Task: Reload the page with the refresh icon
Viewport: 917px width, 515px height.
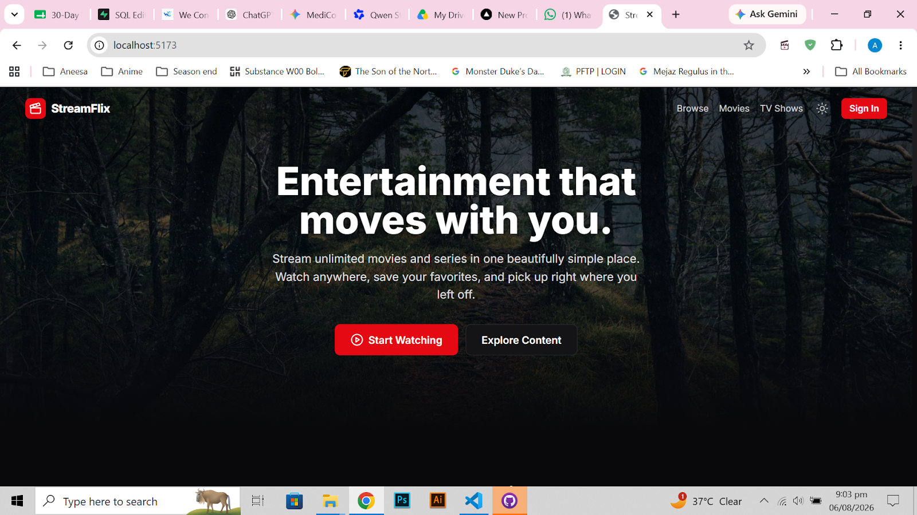Action: (x=68, y=45)
